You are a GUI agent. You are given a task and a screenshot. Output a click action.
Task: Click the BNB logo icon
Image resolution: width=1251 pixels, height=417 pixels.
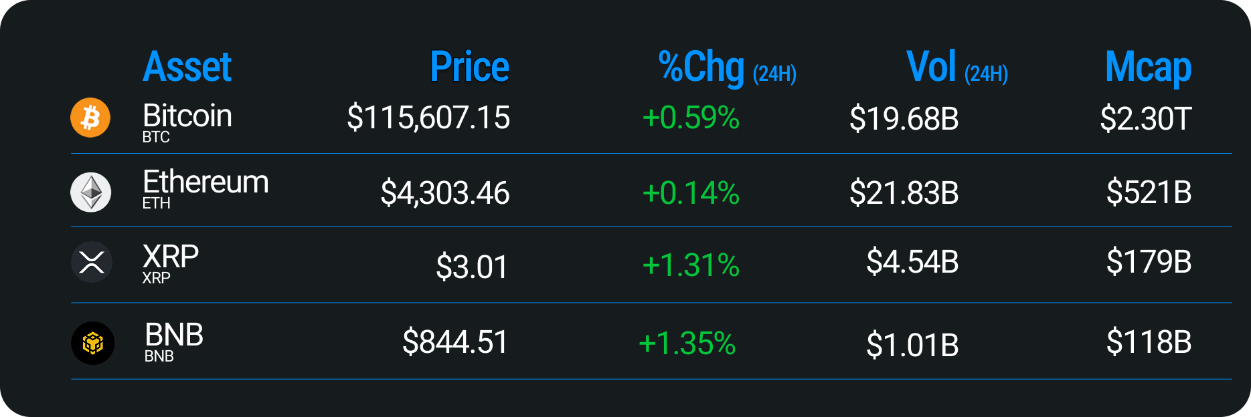tap(92, 343)
